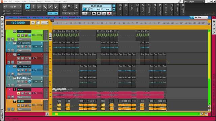Click the 1:01:000 time display
Screen dimensions: 216x121
(x=18, y=23)
